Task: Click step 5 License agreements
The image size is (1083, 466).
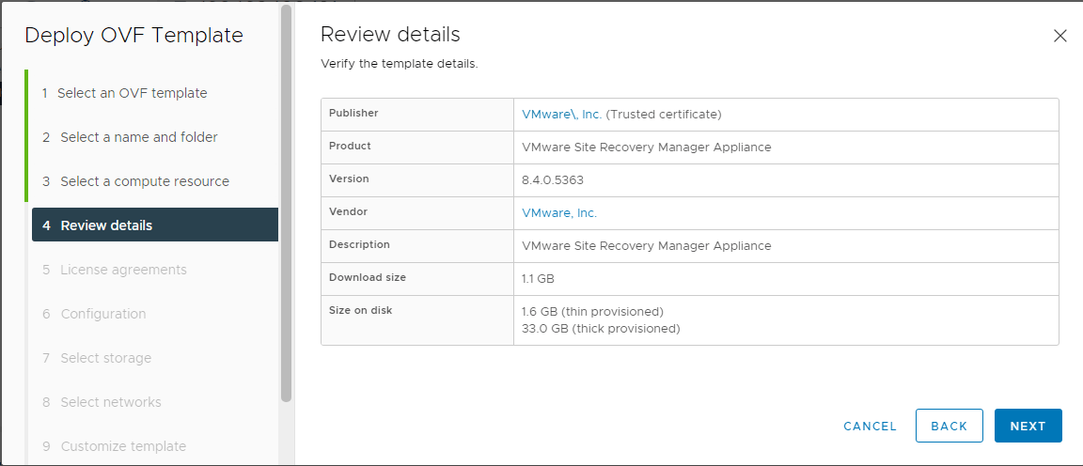Action: tap(115, 270)
